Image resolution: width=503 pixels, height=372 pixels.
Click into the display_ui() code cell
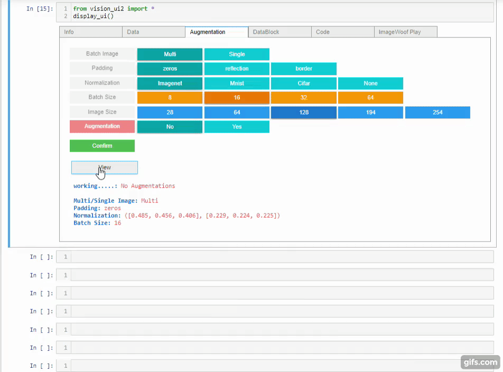275,13
